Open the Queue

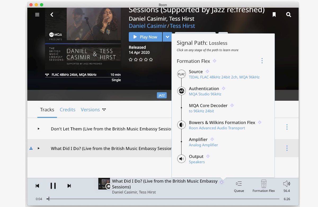pyautogui.click(x=239, y=186)
